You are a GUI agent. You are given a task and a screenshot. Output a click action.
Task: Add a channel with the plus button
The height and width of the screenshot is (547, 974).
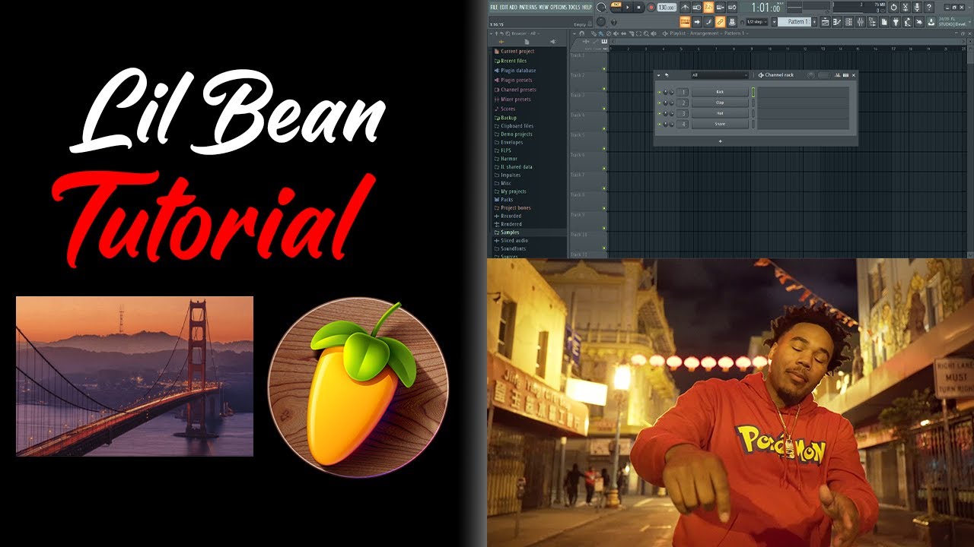point(721,141)
